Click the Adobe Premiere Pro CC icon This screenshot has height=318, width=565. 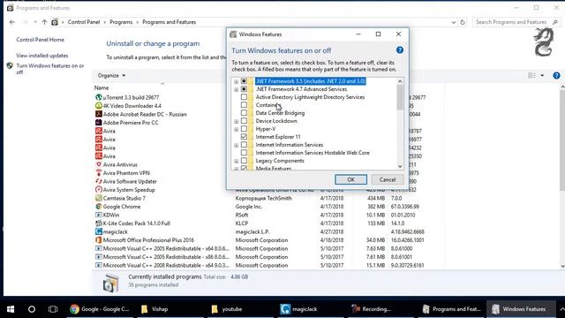click(98, 122)
